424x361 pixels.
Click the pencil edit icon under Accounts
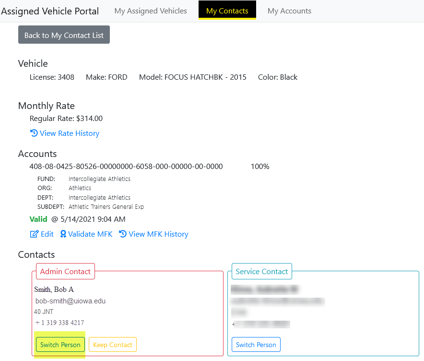[34, 234]
